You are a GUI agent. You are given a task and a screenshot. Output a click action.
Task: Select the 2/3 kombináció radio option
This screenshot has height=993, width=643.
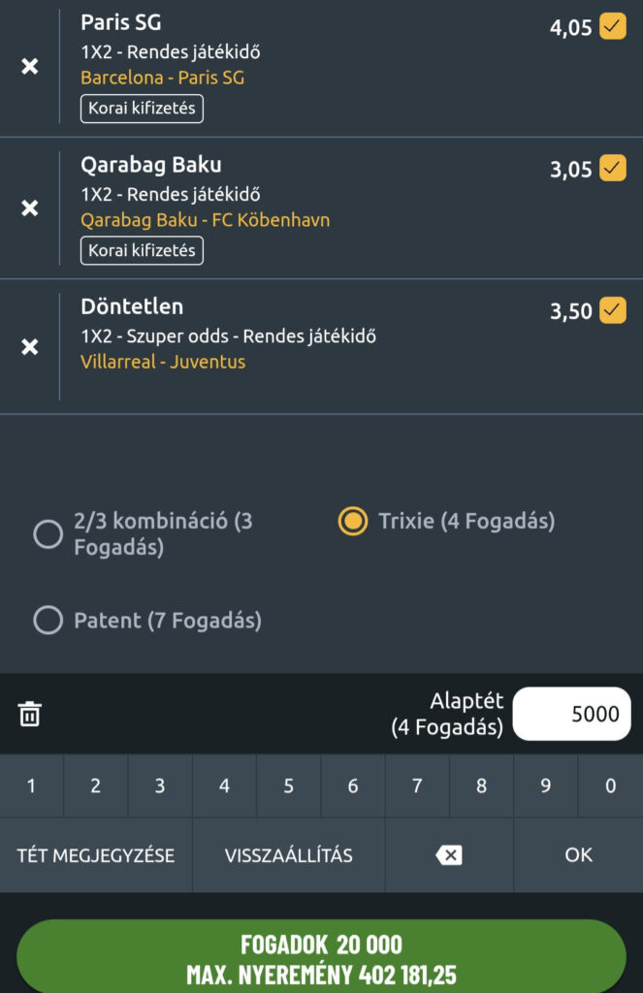48,534
